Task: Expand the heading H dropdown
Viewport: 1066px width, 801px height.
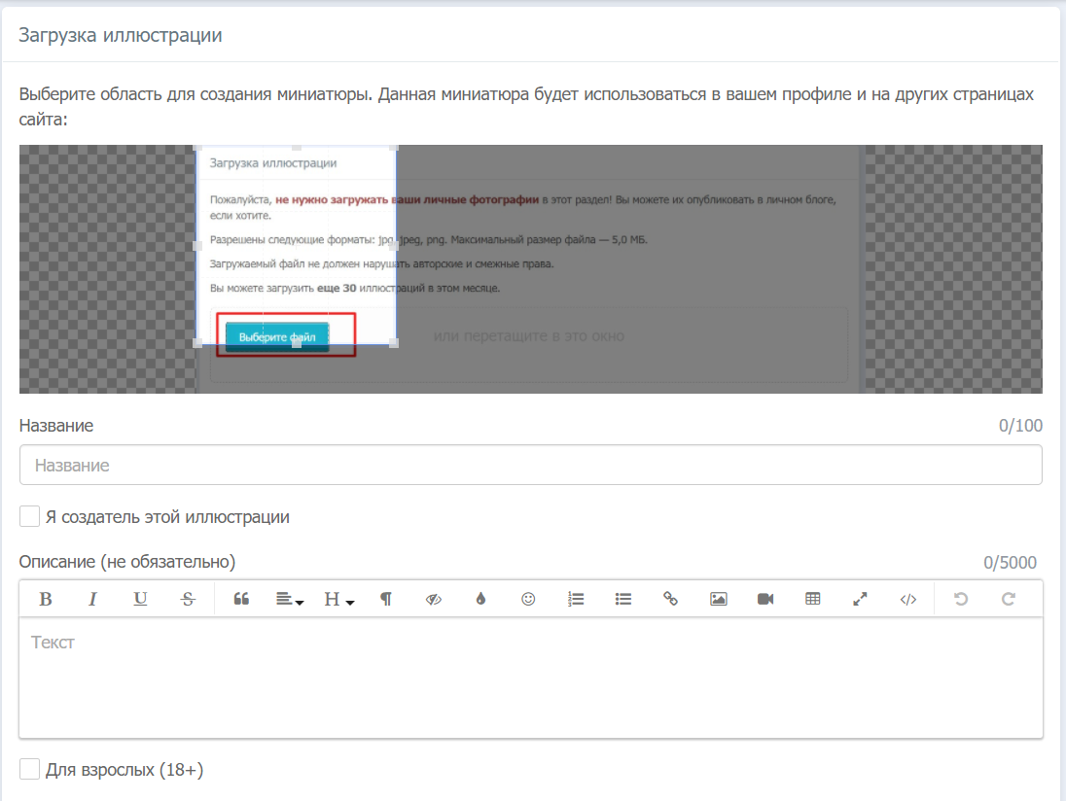Action: tap(338, 599)
